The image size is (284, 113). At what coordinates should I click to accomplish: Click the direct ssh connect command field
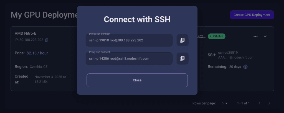(129, 40)
